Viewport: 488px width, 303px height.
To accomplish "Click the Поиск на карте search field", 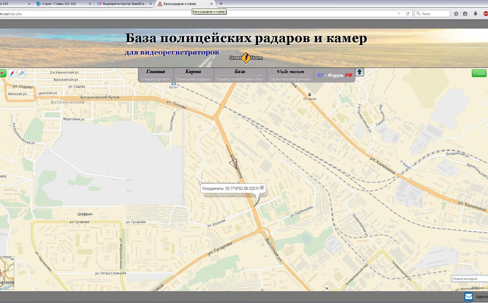I will point(469,279).
